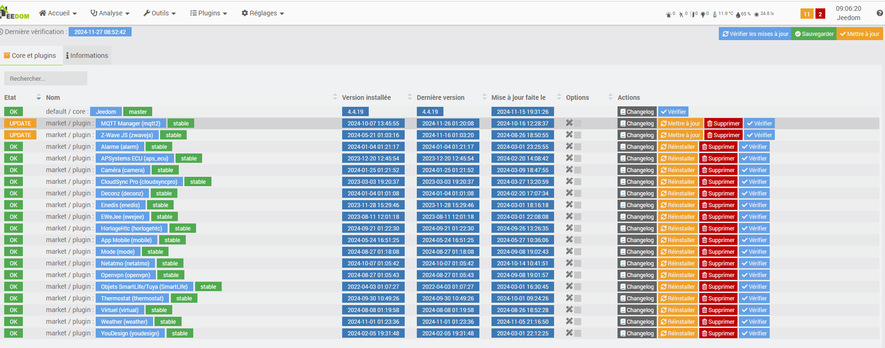Toggle the options checkbox for Weather
Image resolution: width=885 pixels, height=348 pixels.
[x=578, y=322]
